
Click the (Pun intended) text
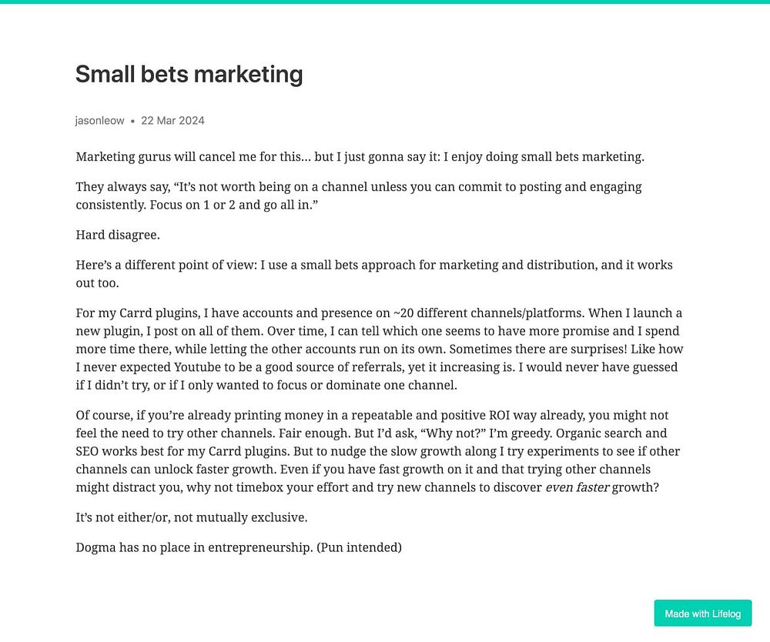[359, 547]
